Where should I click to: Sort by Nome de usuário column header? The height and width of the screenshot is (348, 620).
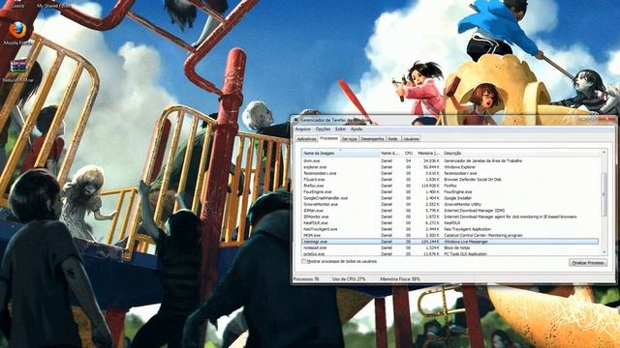[x=390, y=153]
